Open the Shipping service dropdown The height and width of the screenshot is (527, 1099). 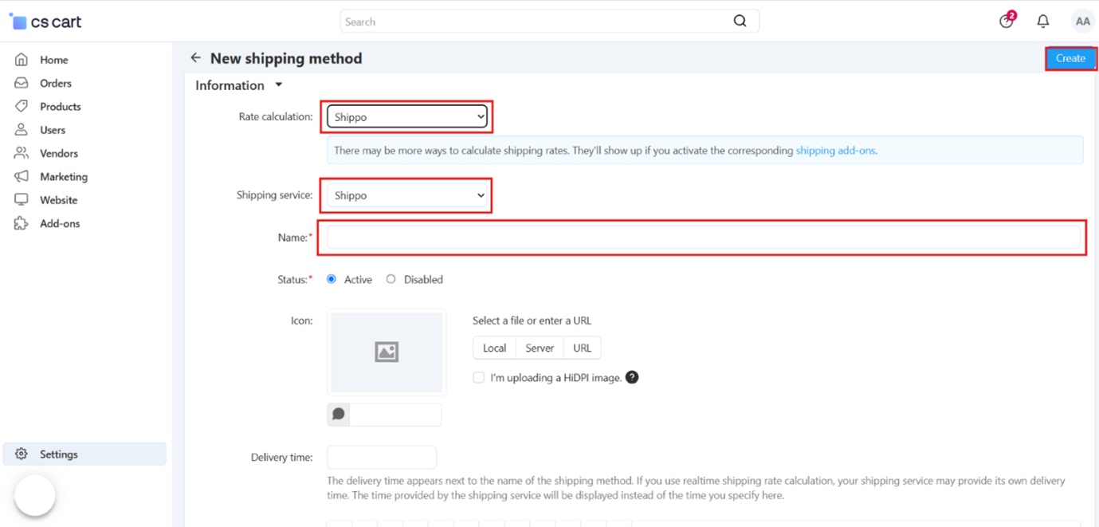tap(407, 195)
